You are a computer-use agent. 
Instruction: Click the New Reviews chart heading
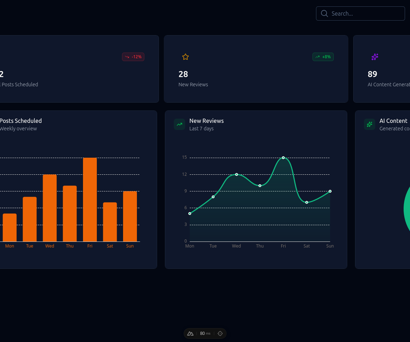pyautogui.click(x=206, y=121)
